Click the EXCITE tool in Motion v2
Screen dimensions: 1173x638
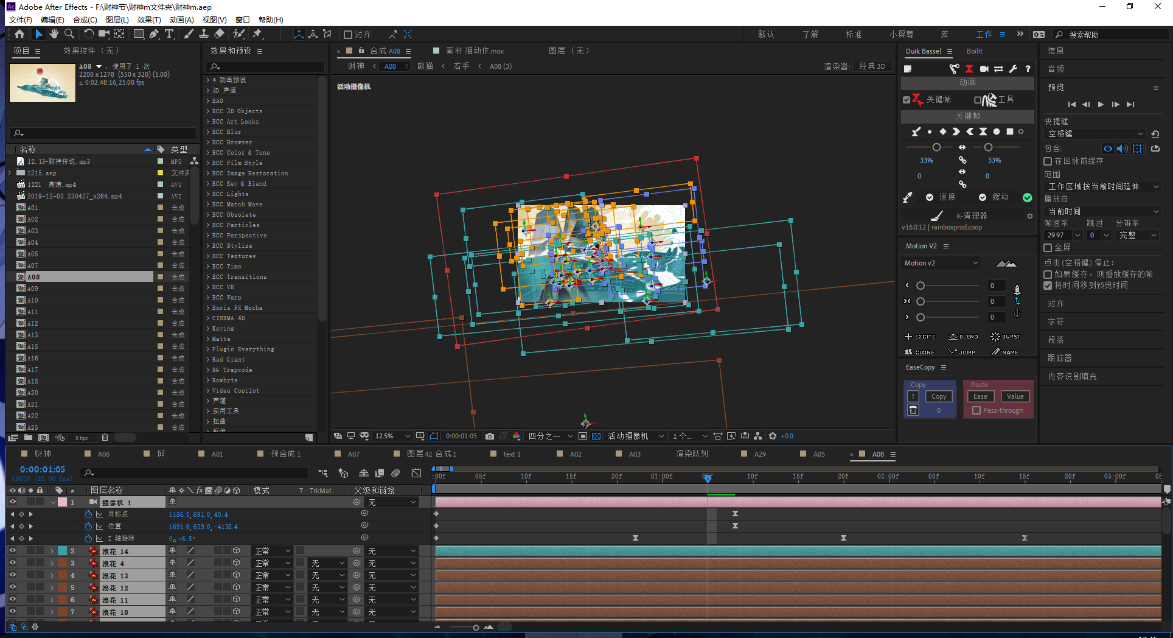pos(920,337)
